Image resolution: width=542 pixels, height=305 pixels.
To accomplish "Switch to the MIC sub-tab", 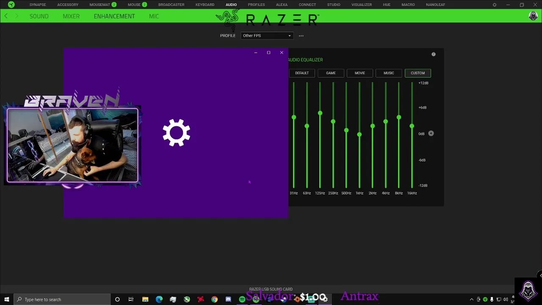I will click(154, 16).
